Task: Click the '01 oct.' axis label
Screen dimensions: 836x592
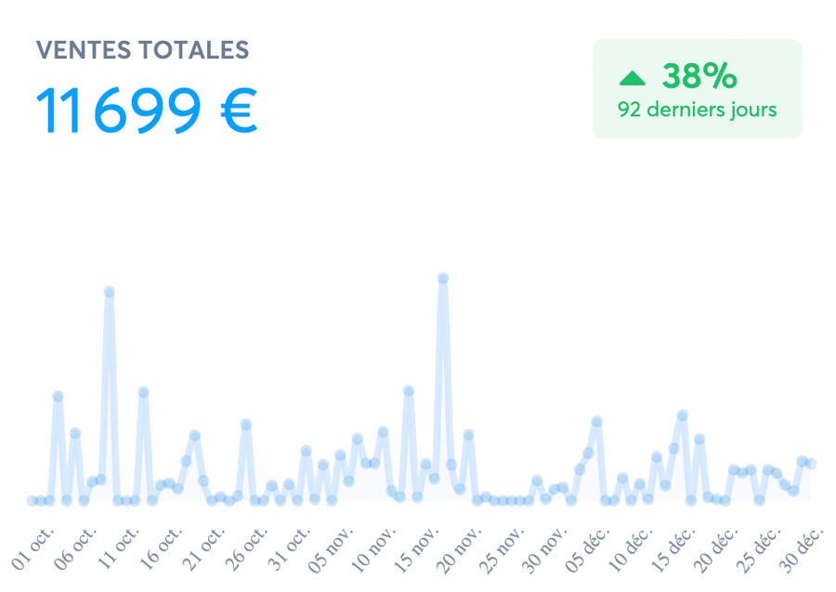Action: pyautogui.click(x=35, y=547)
